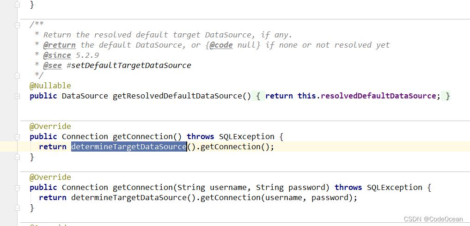Click fold end marker beside the bottom closing brace
470x226 pixels.
coord(18,208)
